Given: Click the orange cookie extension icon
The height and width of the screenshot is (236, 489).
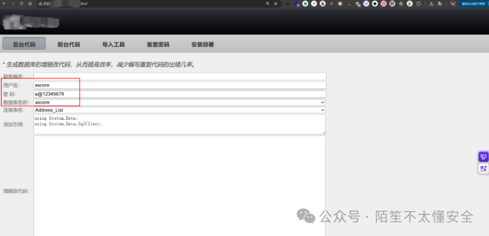Looking at the screenshot, I should pyautogui.click(x=331, y=4).
